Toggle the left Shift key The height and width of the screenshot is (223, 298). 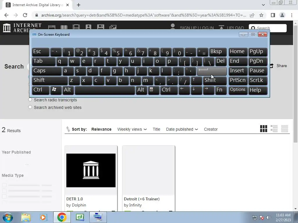[50, 81]
